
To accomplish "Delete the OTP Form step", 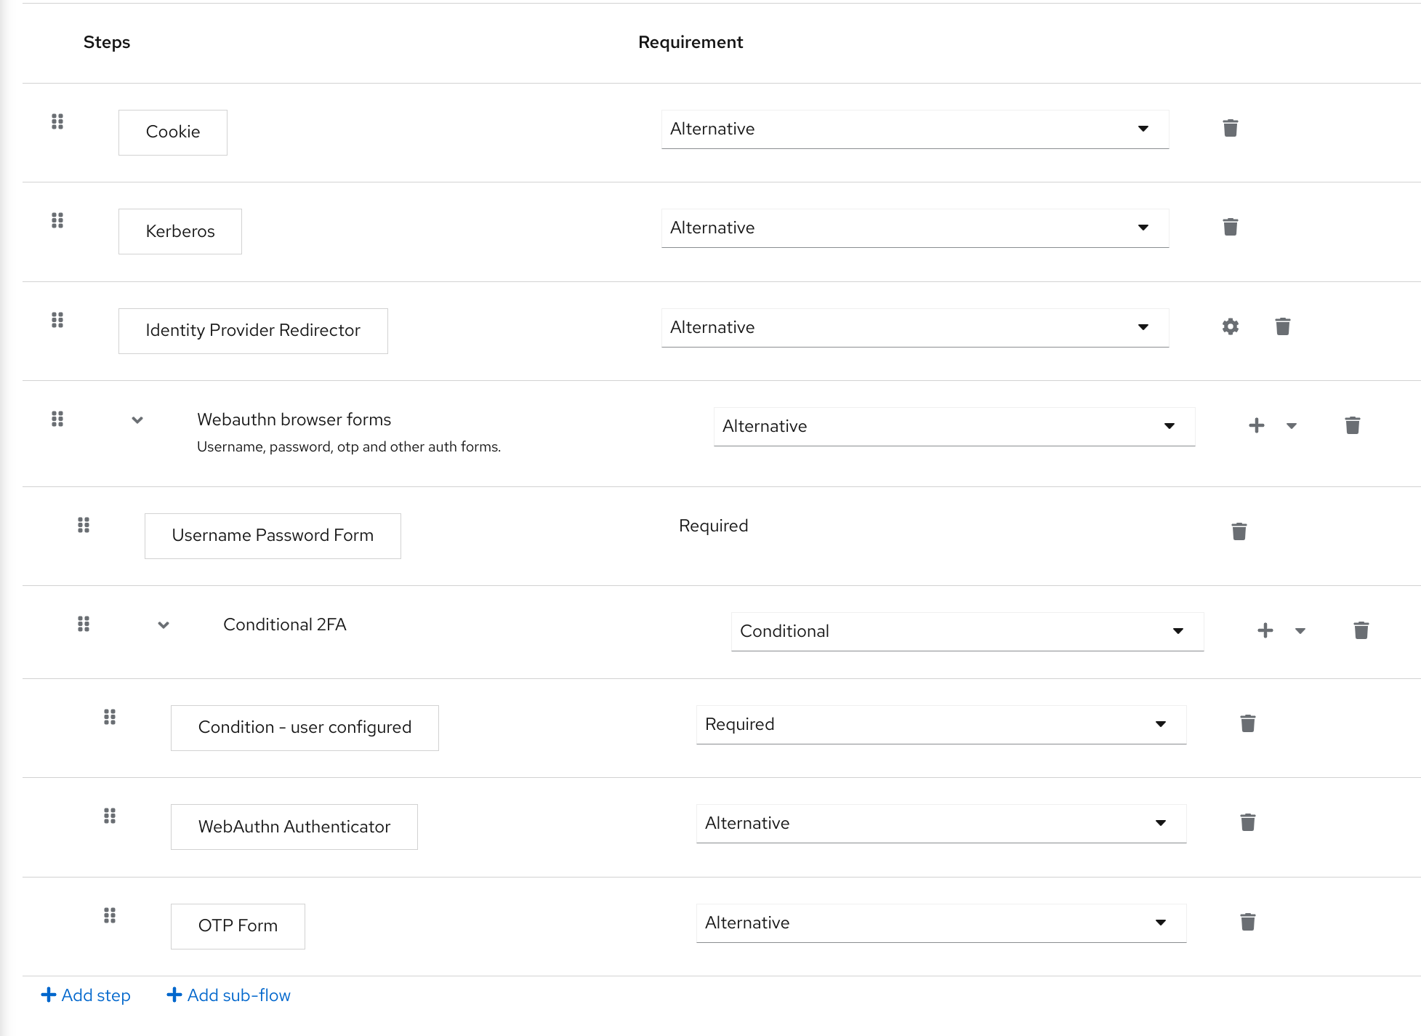I will coord(1249,922).
